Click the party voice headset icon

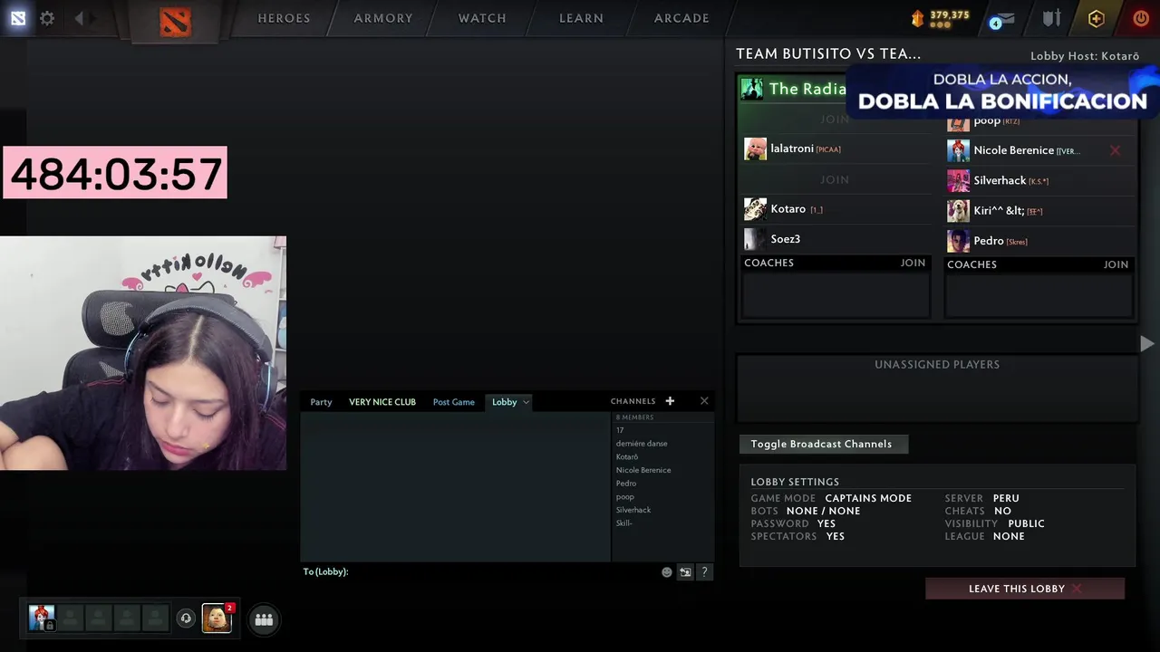(x=186, y=618)
